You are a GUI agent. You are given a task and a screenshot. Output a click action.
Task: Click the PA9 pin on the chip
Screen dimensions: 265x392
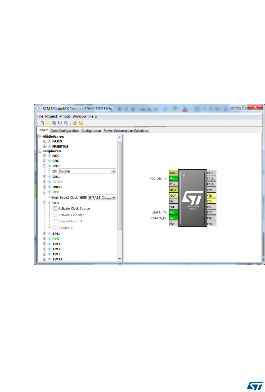[x=211, y=190]
